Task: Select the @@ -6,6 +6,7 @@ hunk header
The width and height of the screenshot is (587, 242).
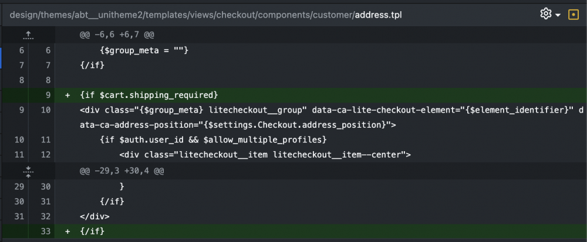Action: click(x=117, y=35)
